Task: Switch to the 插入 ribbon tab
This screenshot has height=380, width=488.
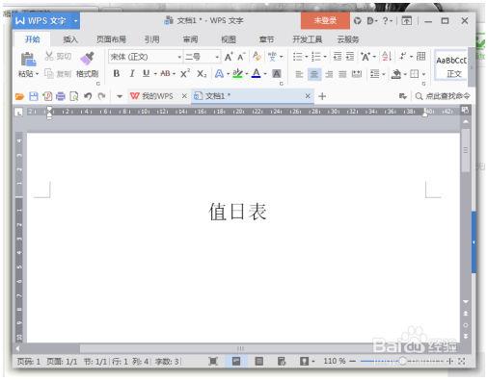Action: (70, 39)
